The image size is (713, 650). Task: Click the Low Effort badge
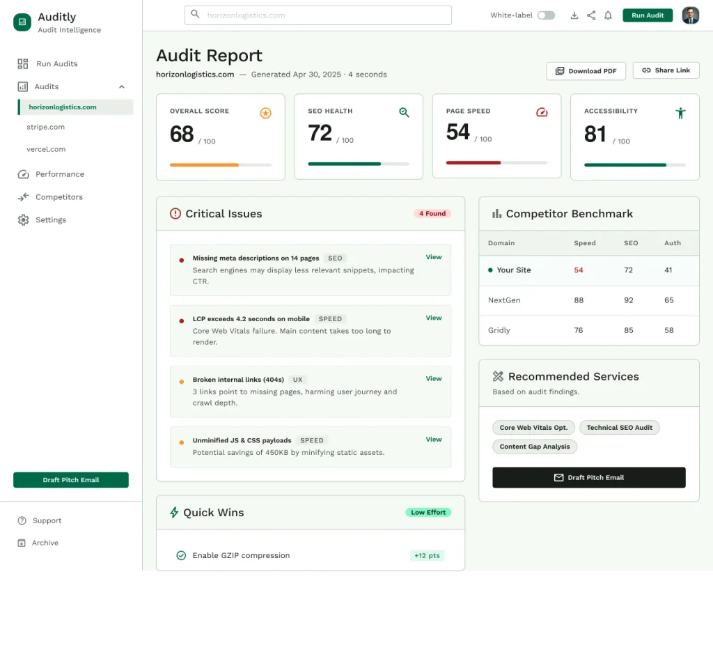(428, 512)
